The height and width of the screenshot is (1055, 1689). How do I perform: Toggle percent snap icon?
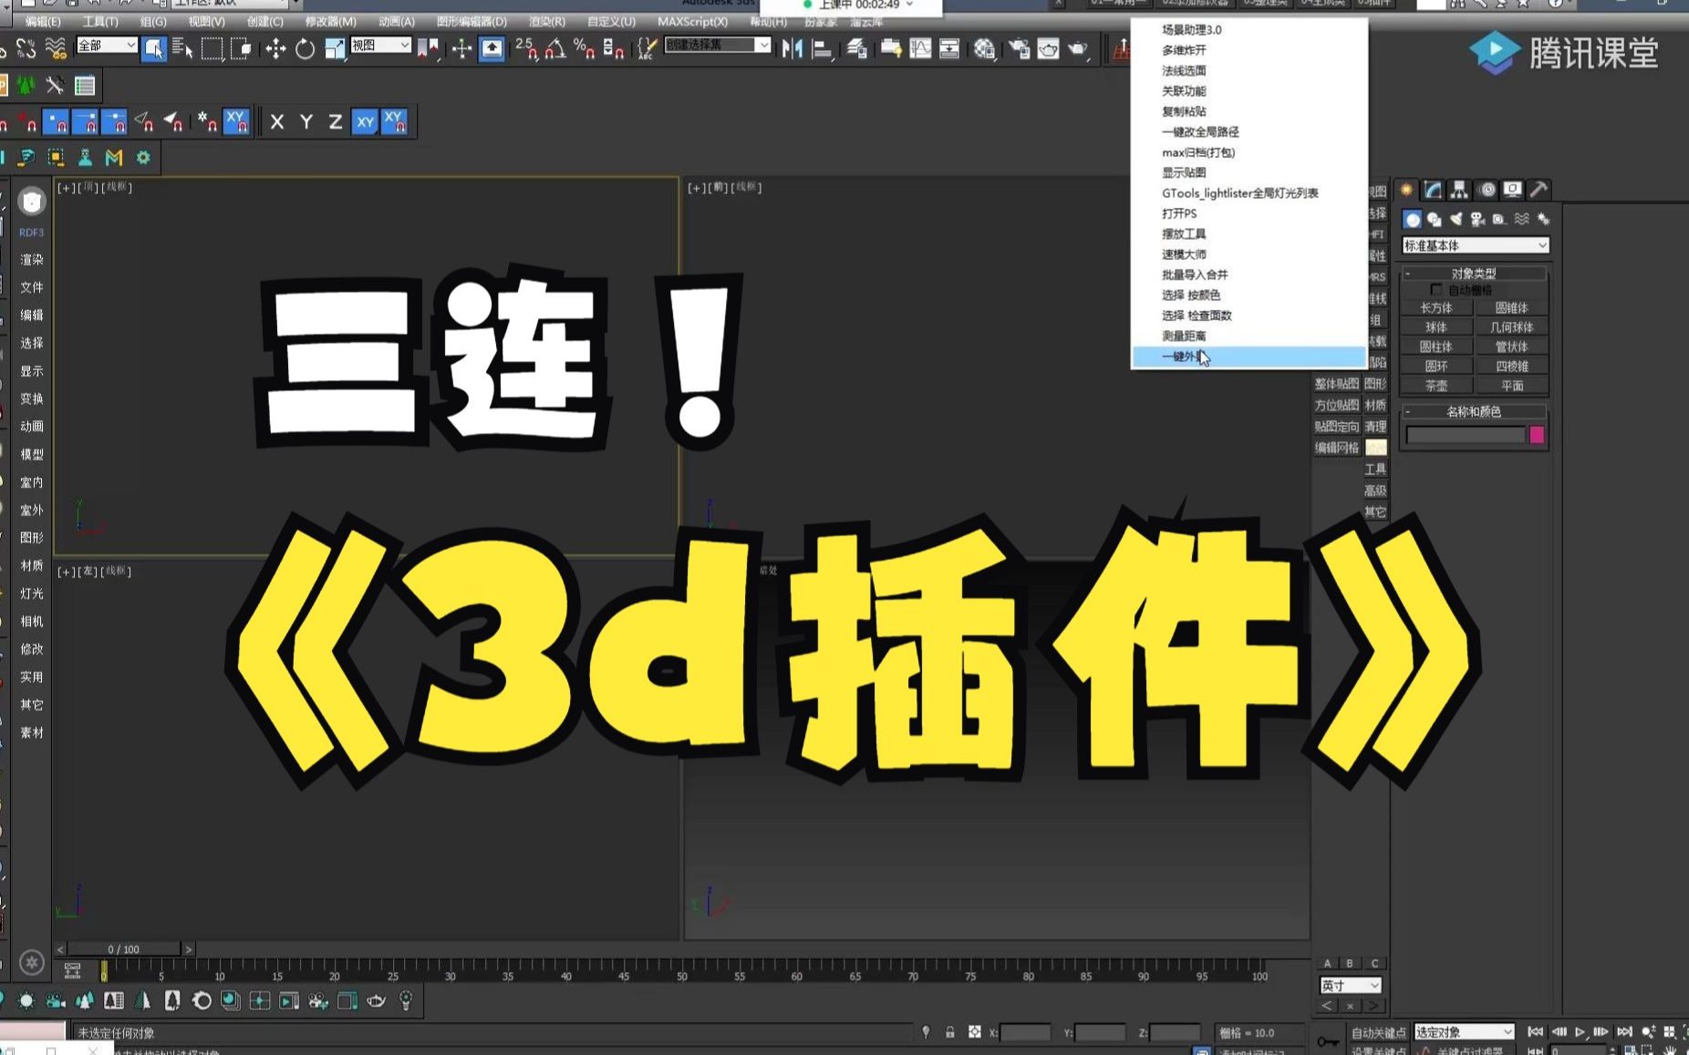[x=585, y=48]
